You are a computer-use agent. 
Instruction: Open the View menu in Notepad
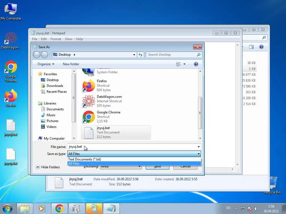(x=68, y=39)
